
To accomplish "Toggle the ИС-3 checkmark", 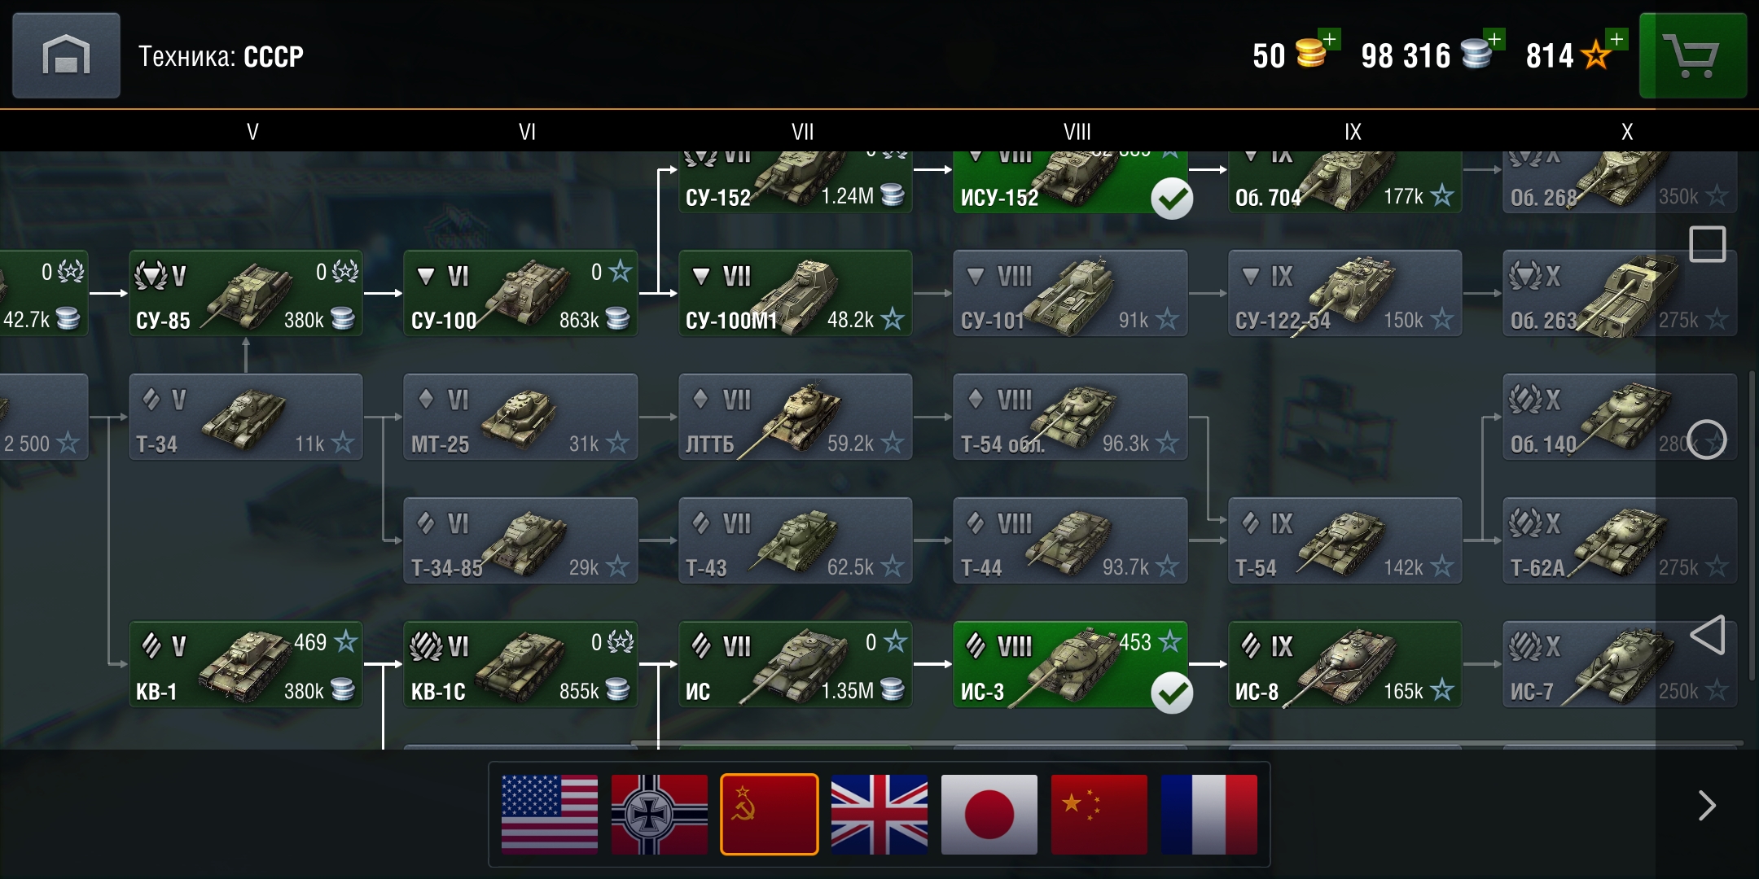I will (1172, 693).
